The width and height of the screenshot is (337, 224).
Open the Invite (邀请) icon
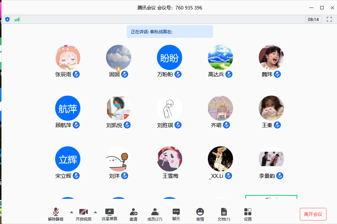coord(133,214)
